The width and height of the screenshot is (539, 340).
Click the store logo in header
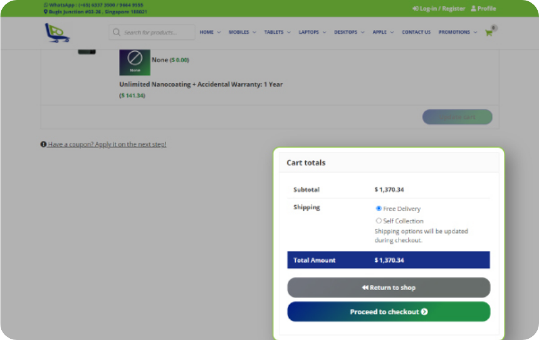tap(56, 32)
